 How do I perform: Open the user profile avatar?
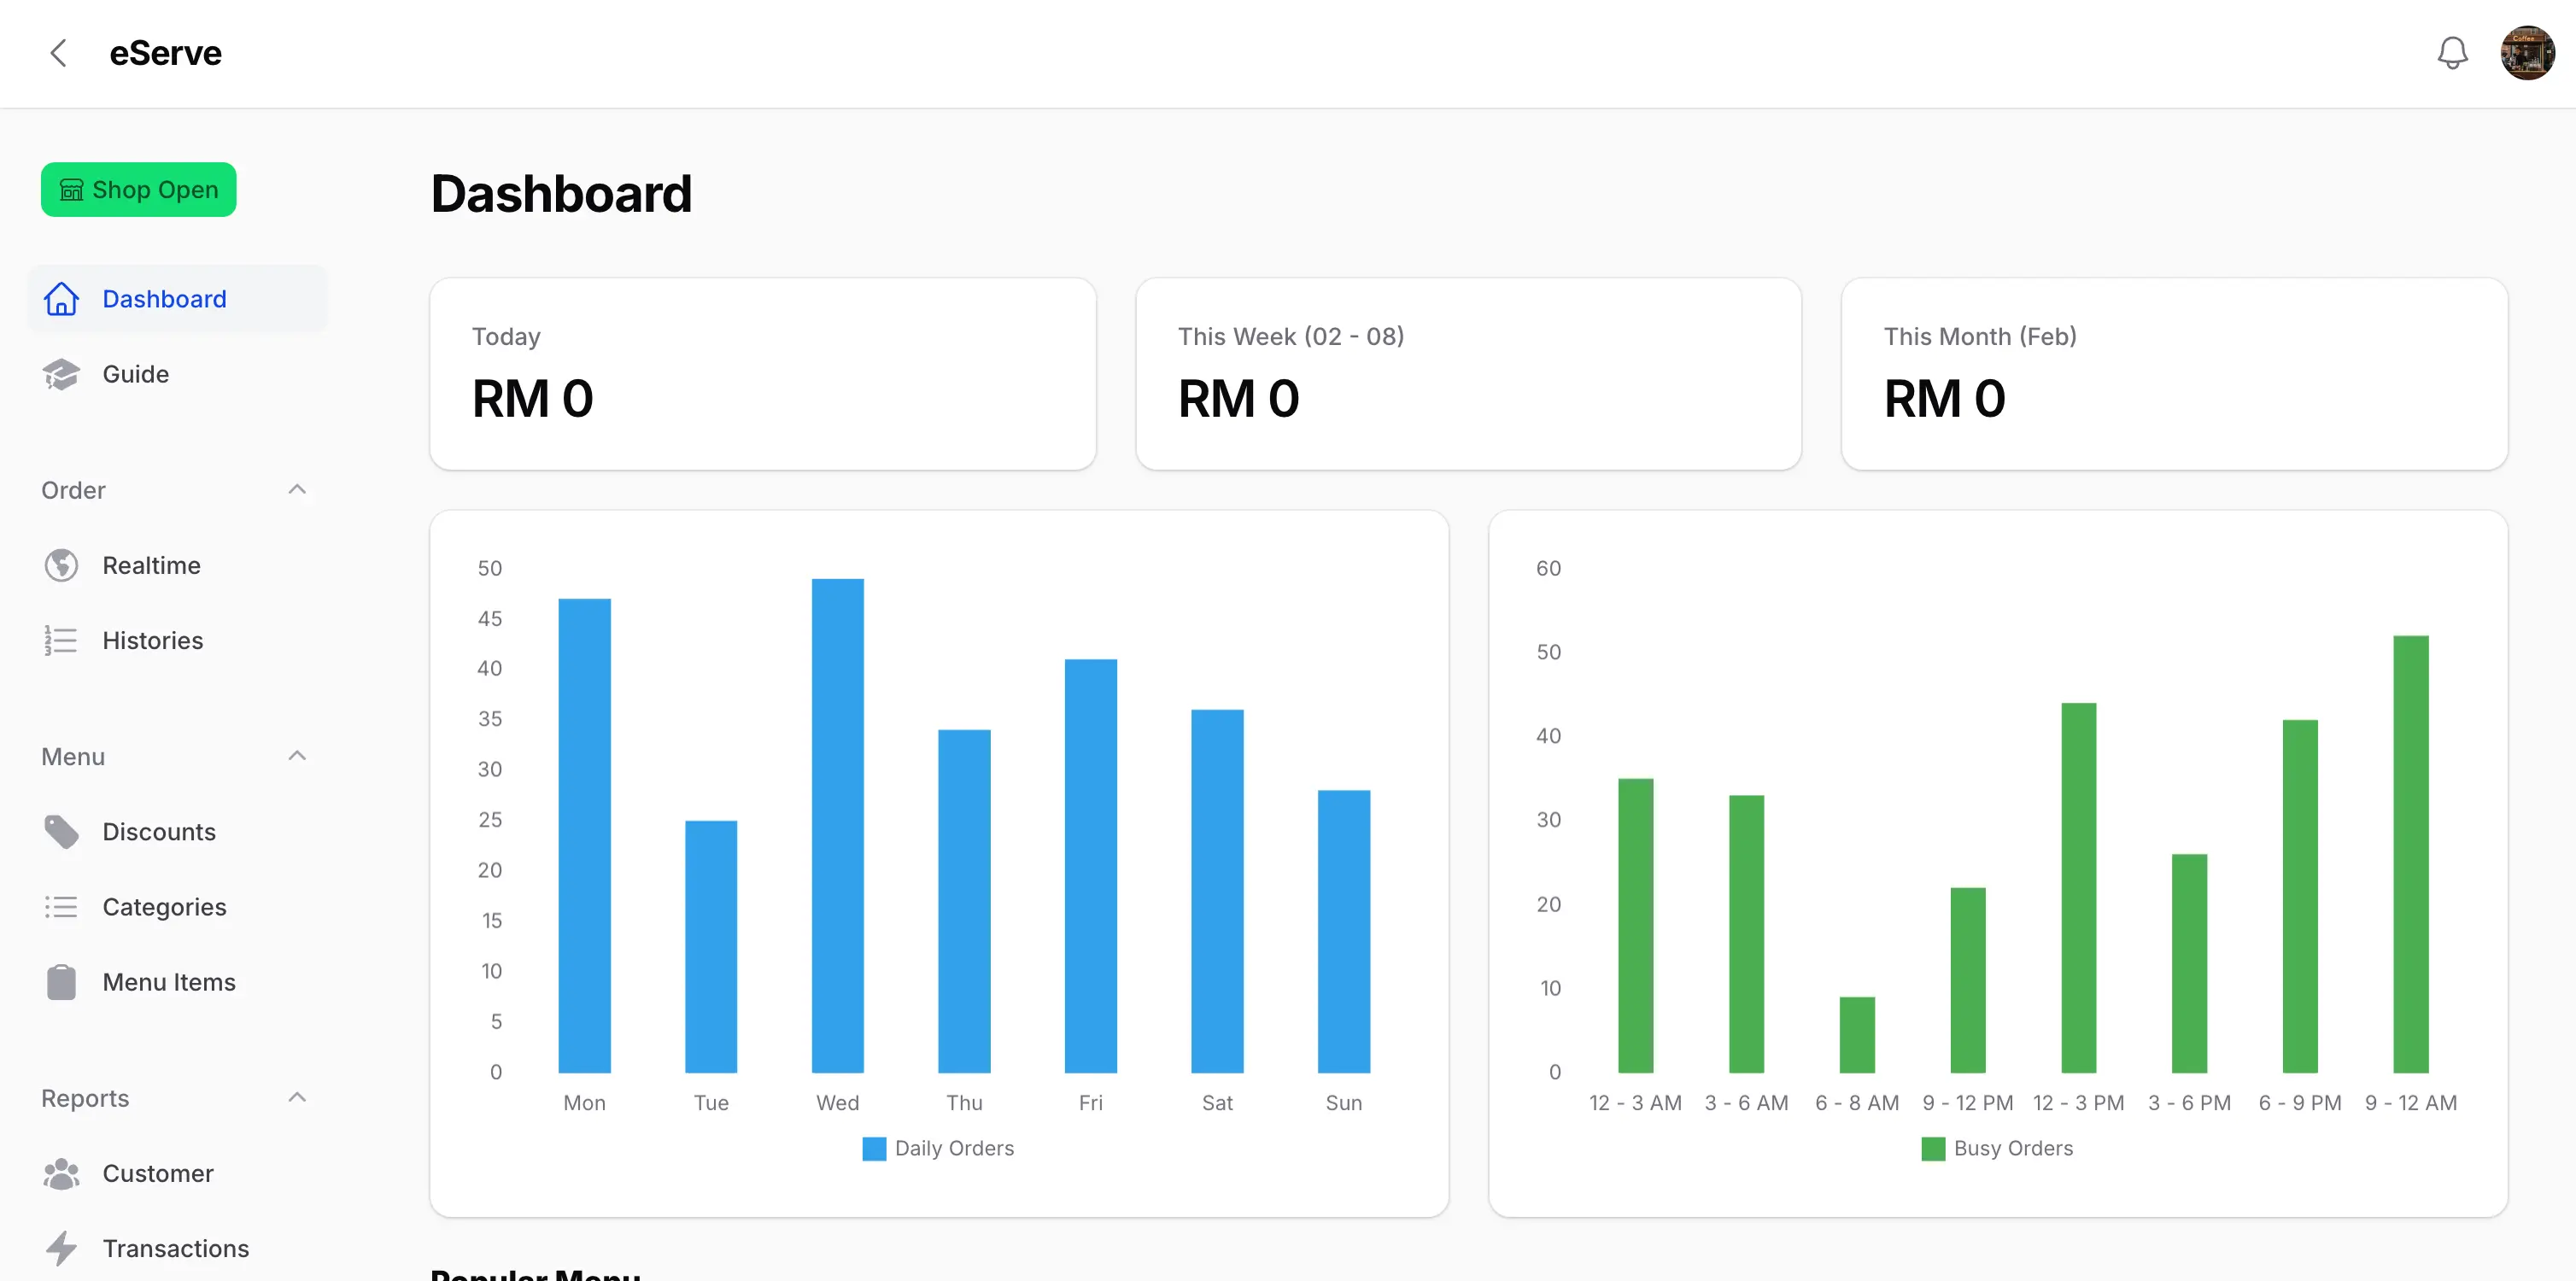[x=2527, y=53]
